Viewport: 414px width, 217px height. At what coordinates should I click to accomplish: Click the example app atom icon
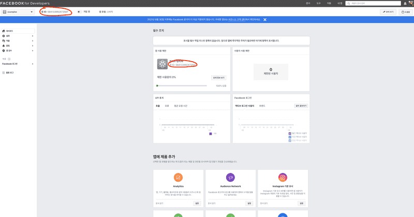(x=162, y=64)
